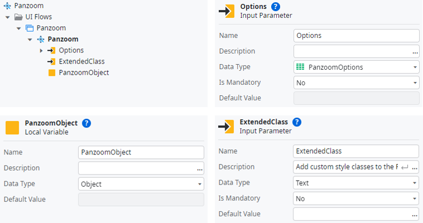
Task: Open Options description editor ellipsis button
Action: pyautogui.click(x=415, y=52)
